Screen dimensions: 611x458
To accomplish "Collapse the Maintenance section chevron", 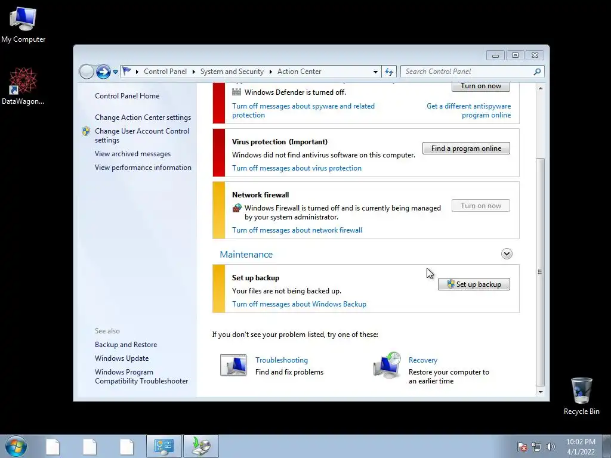I will (x=507, y=254).
